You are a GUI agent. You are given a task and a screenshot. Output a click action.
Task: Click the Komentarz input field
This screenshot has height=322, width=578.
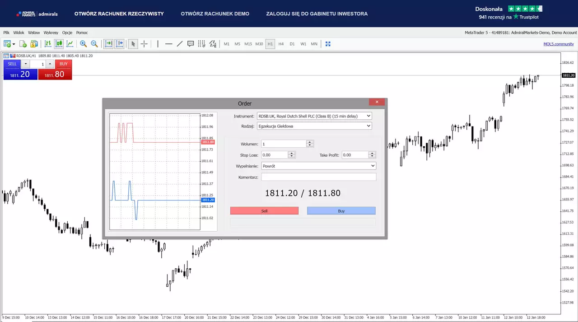tap(318, 177)
